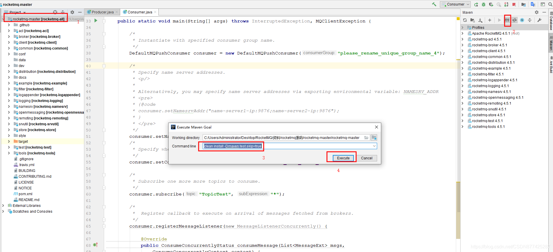Toggle code fold marker on line 35
The image size is (553, 252).
pyautogui.click(x=104, y=34)
